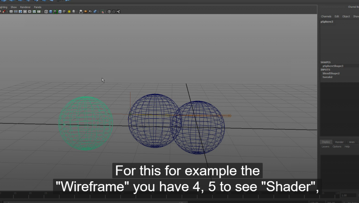
Task: Click the pSphere3 object name
Action: 327,22
